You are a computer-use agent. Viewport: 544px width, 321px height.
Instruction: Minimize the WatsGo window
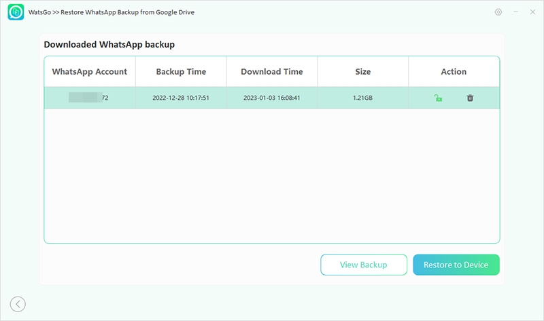[x=515, y=12]
